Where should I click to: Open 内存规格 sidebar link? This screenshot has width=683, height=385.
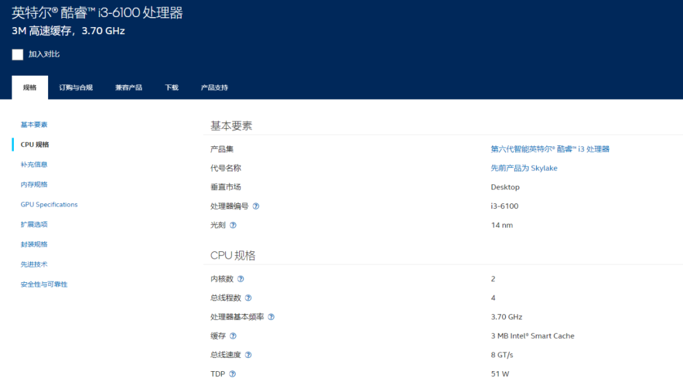(34, 185)
